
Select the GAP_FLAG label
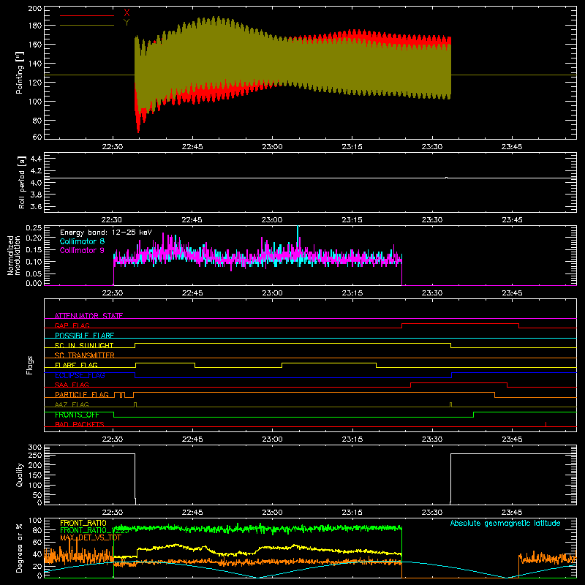(x=72, y=325)
